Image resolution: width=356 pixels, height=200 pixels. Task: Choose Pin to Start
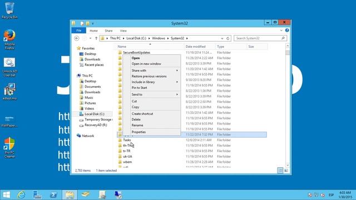tap(152, 88)
